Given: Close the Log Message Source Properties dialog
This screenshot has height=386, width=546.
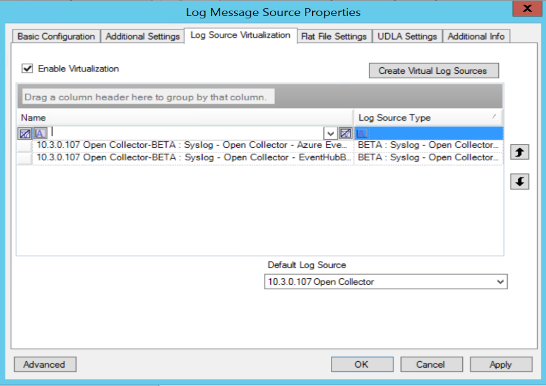Looking at the screenshot, I should tap(528, 9).
